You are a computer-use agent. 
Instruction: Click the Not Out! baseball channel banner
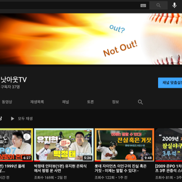coord(91,39)
